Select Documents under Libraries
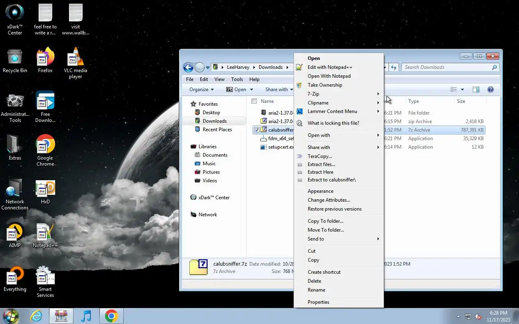This screenshot has width=519, height=324. point(214,155)
